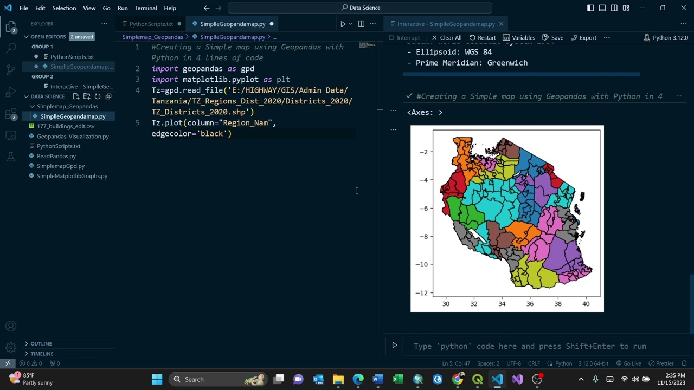Open the Terminal menu
The image size is (694, 390).
pos(146,8)
